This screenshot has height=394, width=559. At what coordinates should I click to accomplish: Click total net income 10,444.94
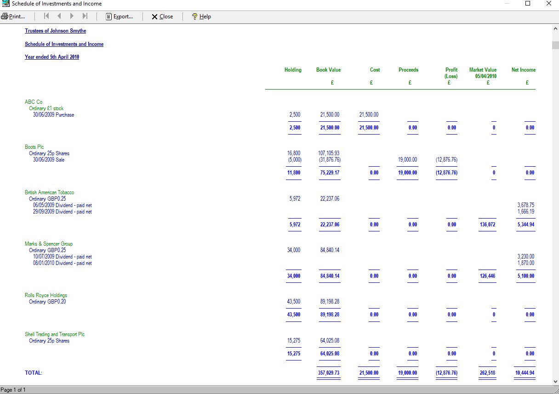pos(525,373)
